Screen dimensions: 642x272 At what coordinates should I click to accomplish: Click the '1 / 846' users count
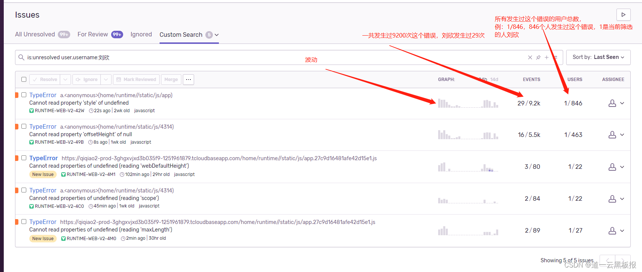573,103
